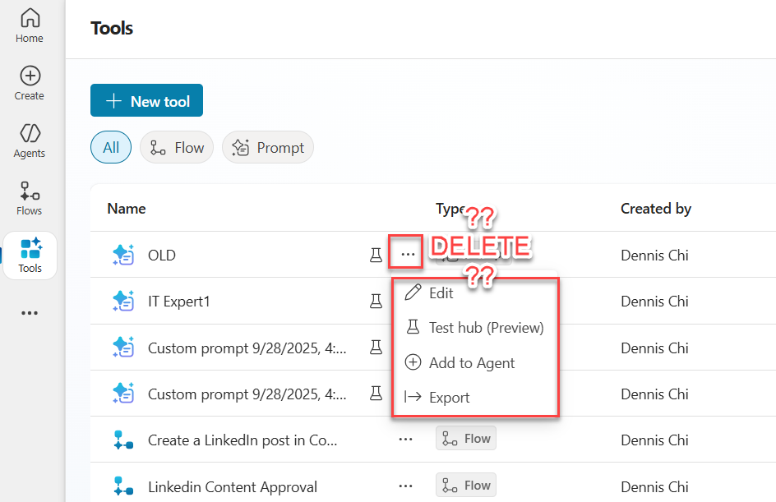The width and height of the screenshot is (776, 502).
Task: Click the New tool button
Action: pos(146,101)
